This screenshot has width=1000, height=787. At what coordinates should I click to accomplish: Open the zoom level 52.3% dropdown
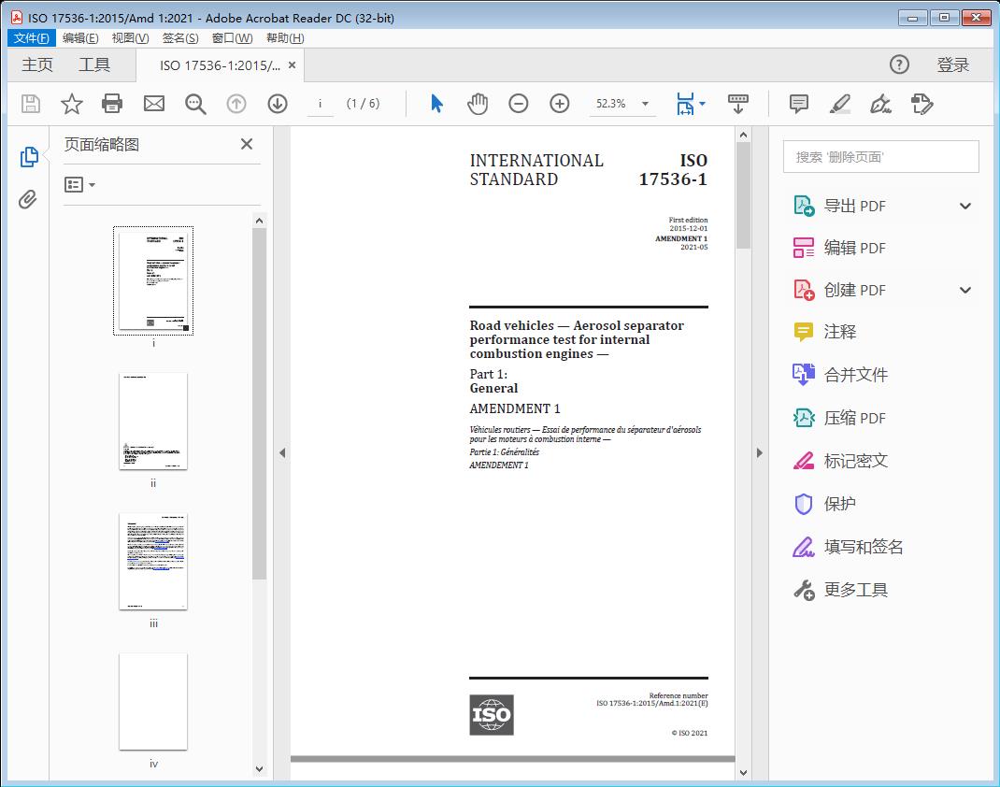(x=645, y=104)
